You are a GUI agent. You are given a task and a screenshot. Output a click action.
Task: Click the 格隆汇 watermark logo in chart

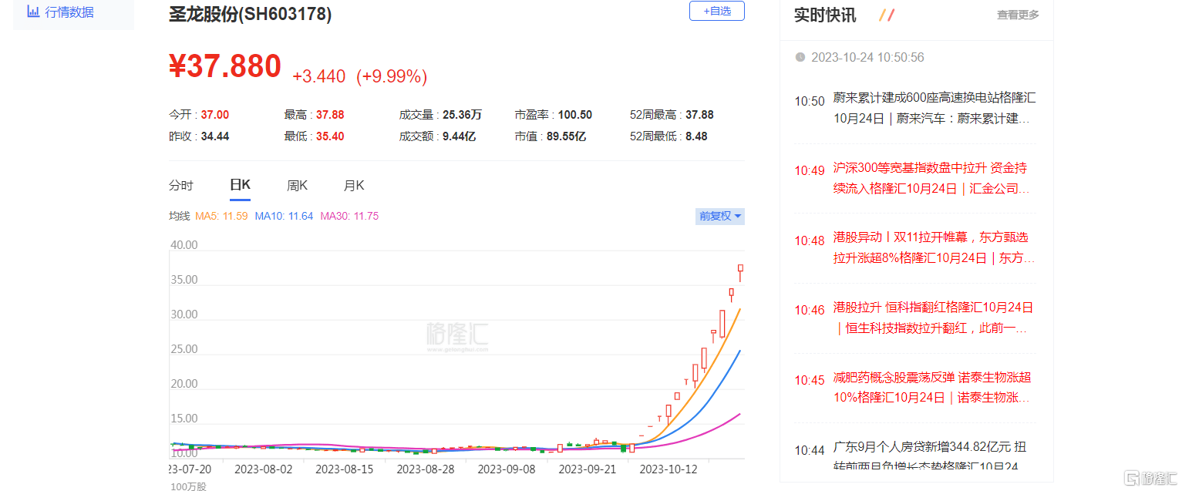[x=456, y=336]
